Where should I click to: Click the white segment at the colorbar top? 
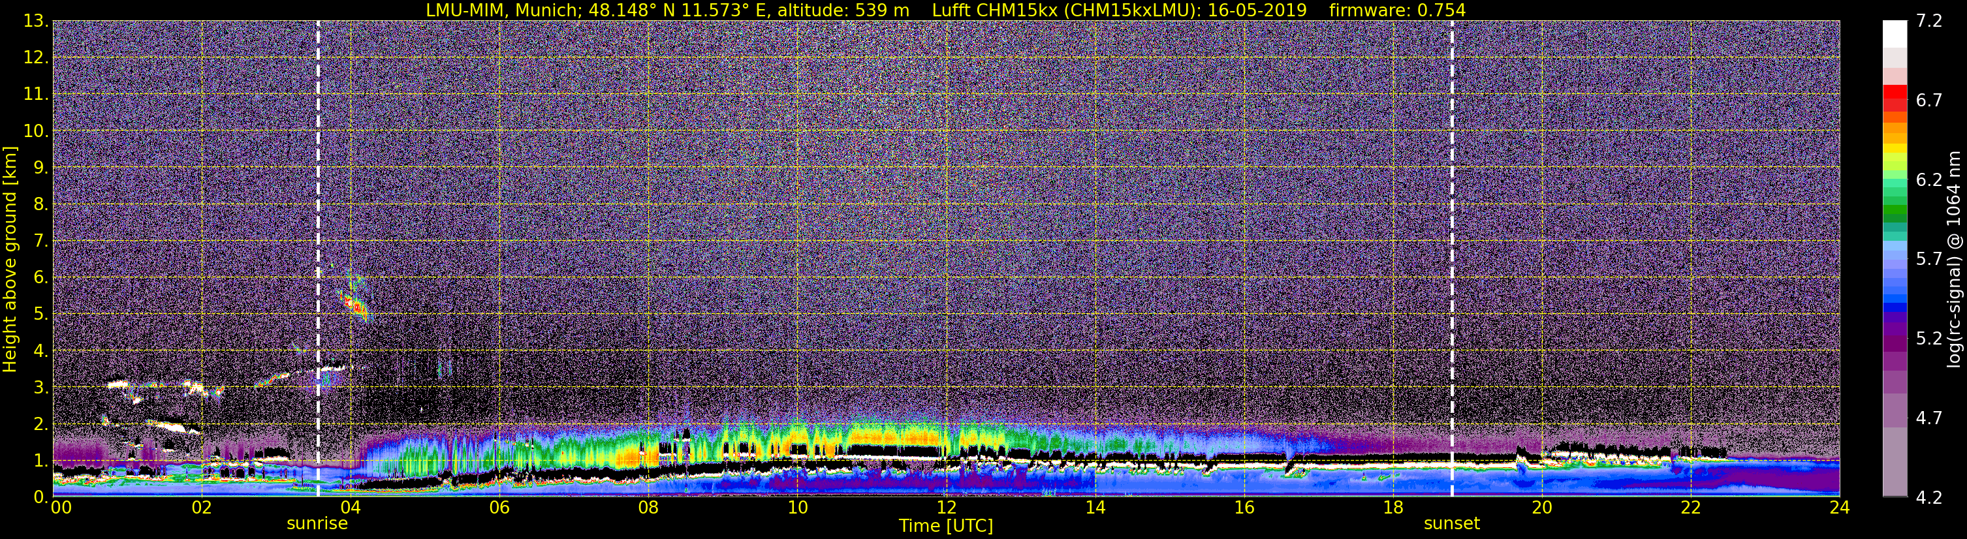coord(1895,35)
